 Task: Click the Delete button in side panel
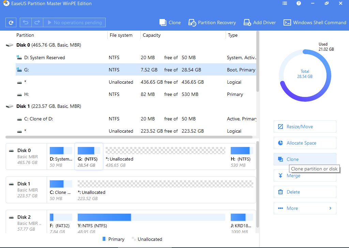click(305, 192)
